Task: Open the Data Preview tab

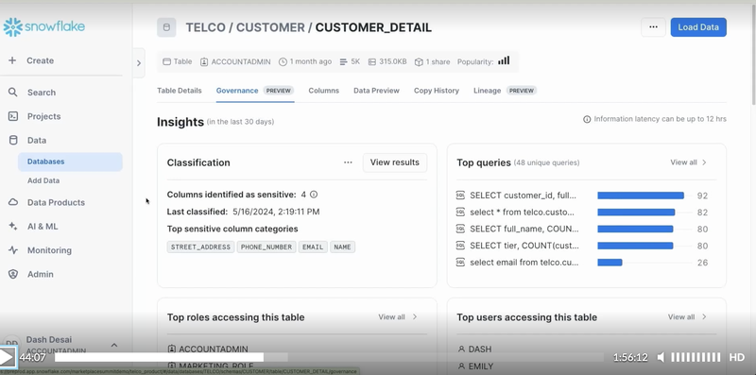Action: (376, 90)
